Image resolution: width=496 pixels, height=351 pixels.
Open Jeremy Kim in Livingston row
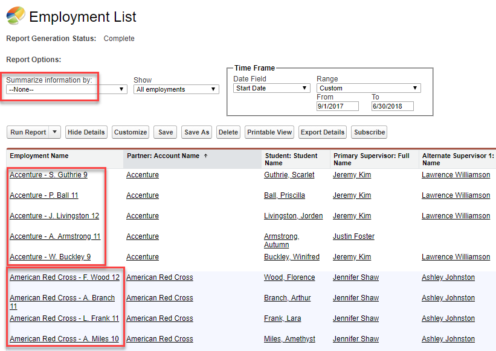pos(352,215)
